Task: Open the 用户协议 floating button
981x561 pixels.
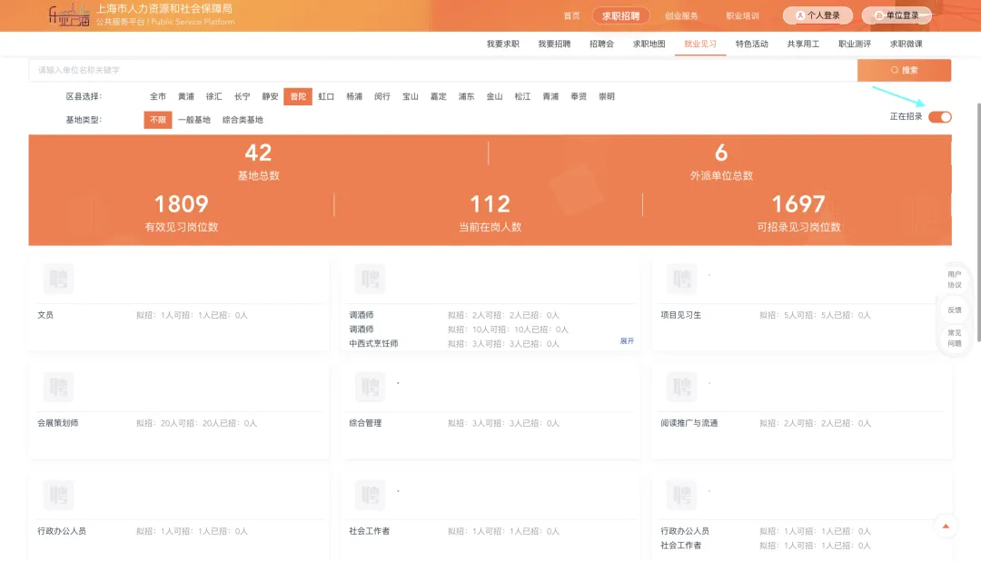Action: click(x=954, y=280)
